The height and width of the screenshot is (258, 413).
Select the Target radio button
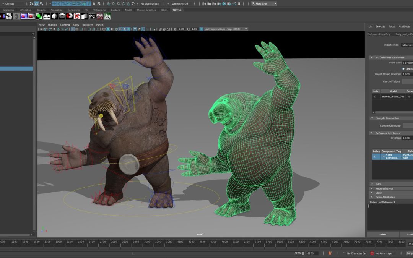point(403,69)
